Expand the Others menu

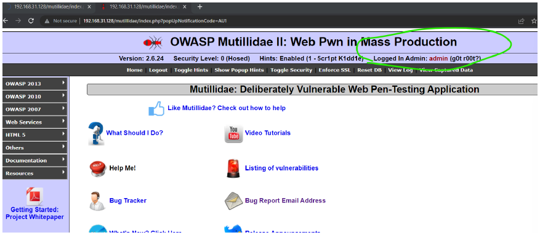click(34, 147)
